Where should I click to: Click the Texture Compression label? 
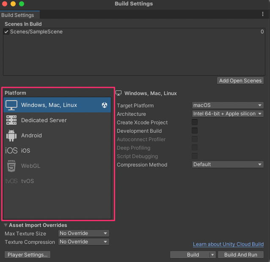coord(30,242)
